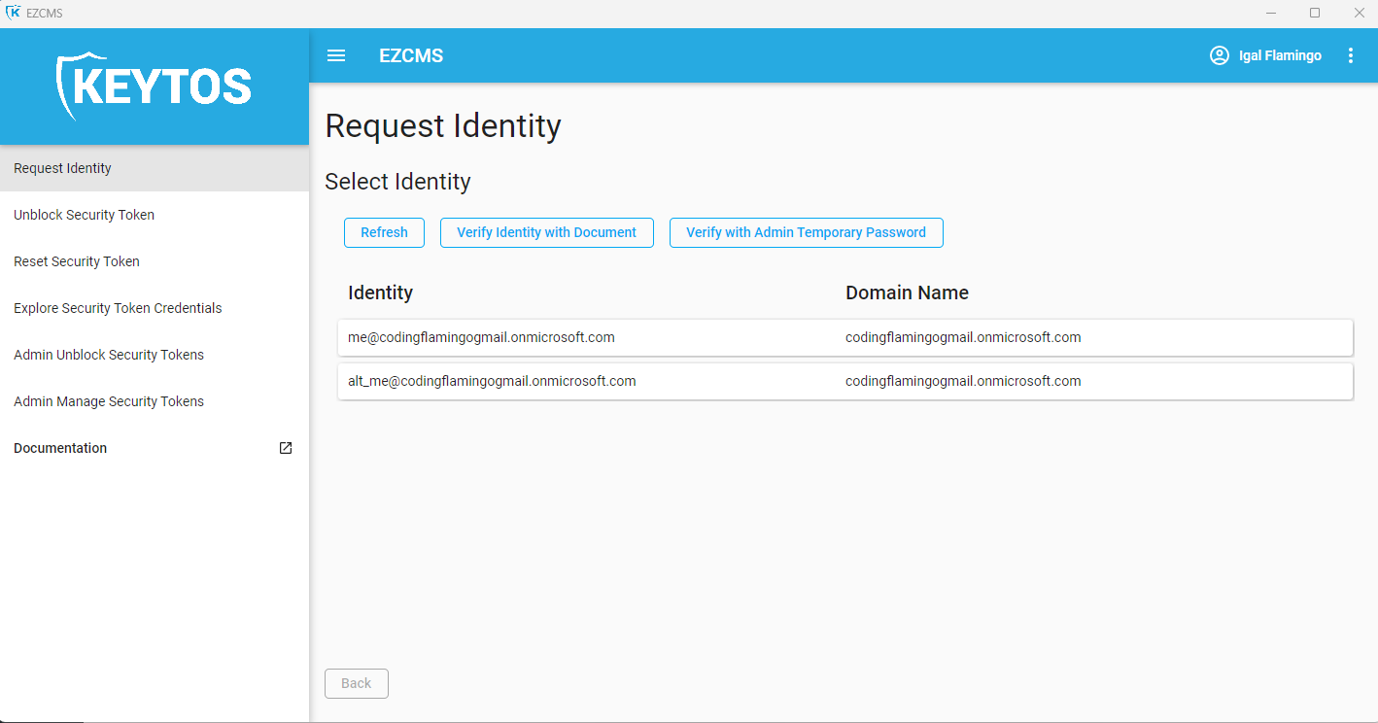Screen dimensions: 1378x723
Task: Click the user account avatar icon
Action: [x=1220, y=55]
